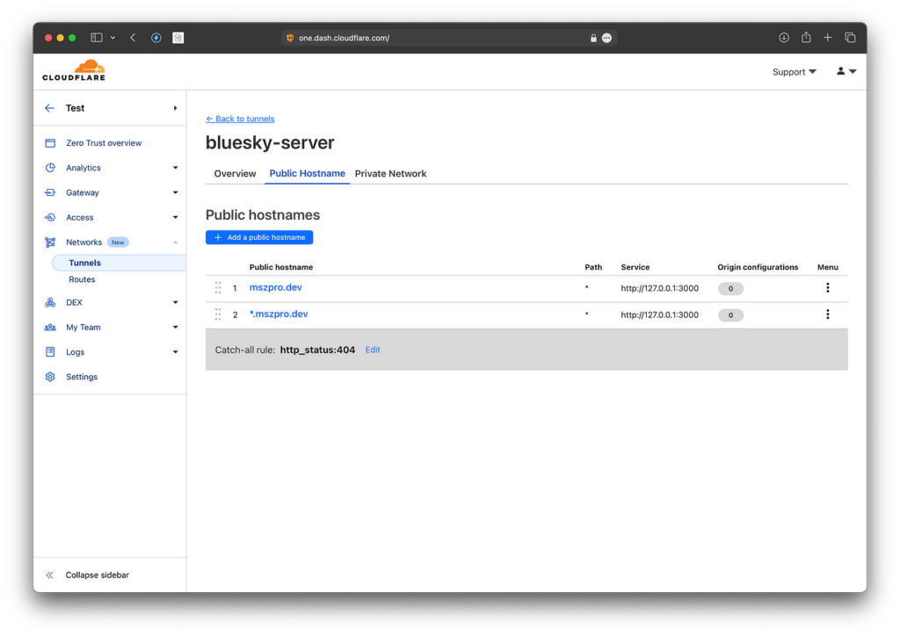Edit the catch-all rule
900x636 pixels.
(372, 349)
